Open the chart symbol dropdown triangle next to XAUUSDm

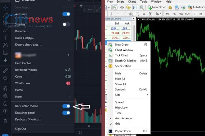138,19
